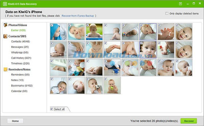This screenshot has width=204, height=126.
Task: Click the 'Data on KiwiG's iPhone' heading
Action: (x=24, y=12)
